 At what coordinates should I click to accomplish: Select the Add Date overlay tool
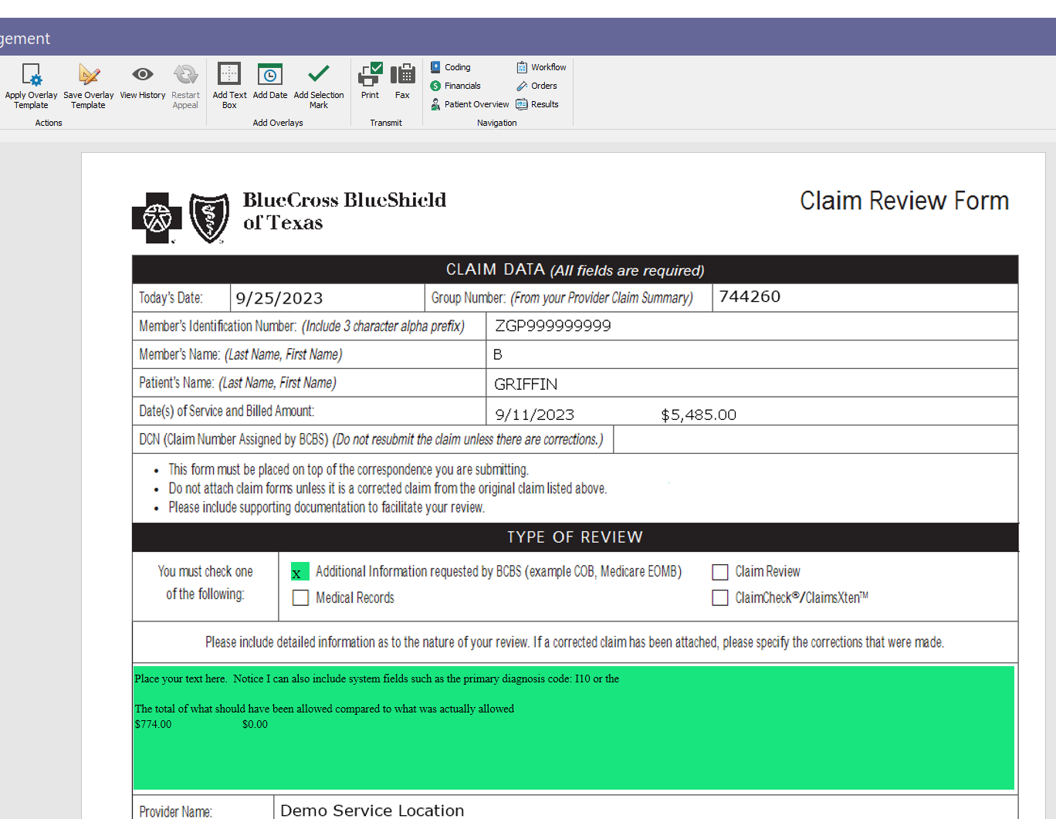tap(270, 74)
